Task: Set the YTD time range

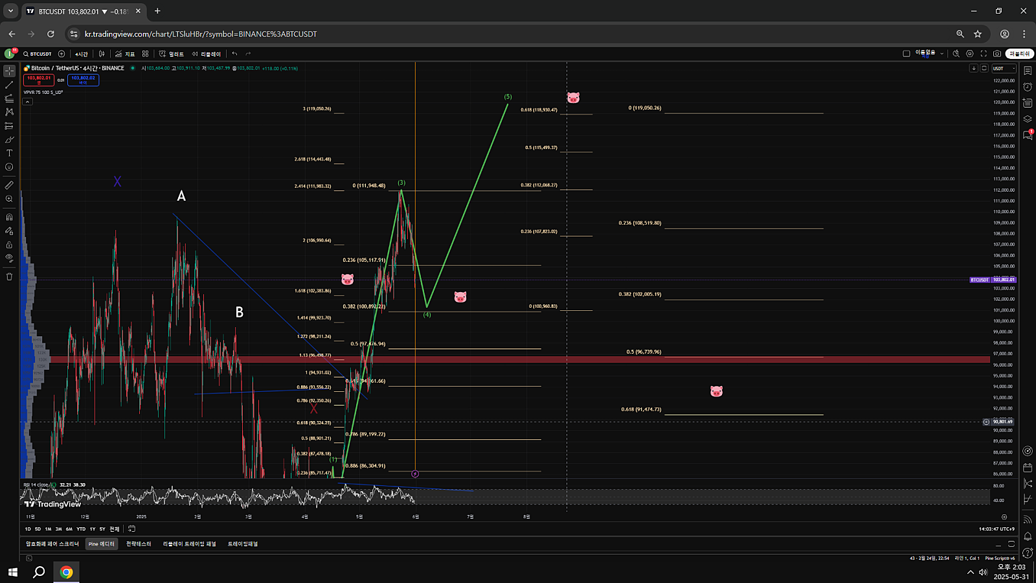Action: coord(81,529)
